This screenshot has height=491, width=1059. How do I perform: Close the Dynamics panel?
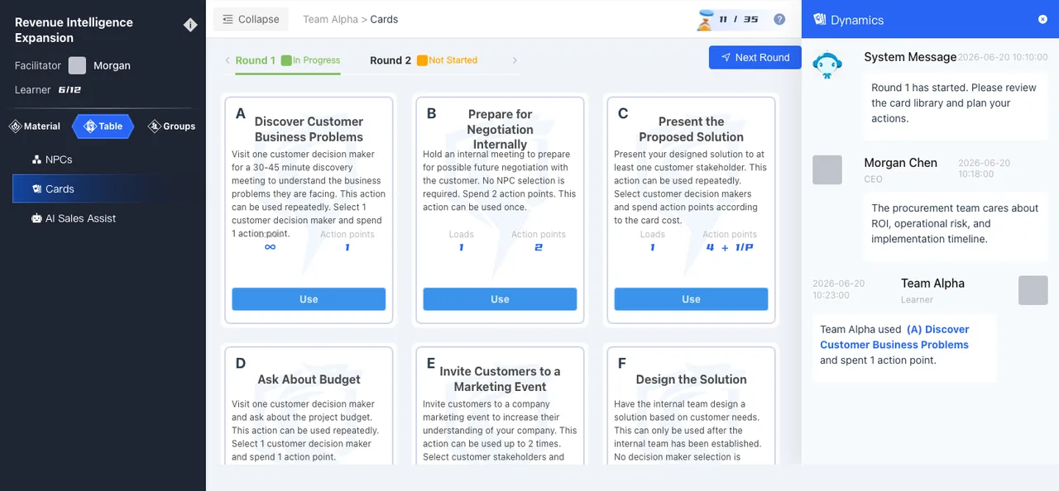1042,19
